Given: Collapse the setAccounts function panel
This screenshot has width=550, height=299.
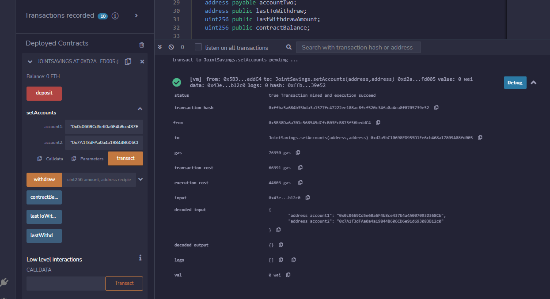Looking at the screenshot, I should pos(140,109).
